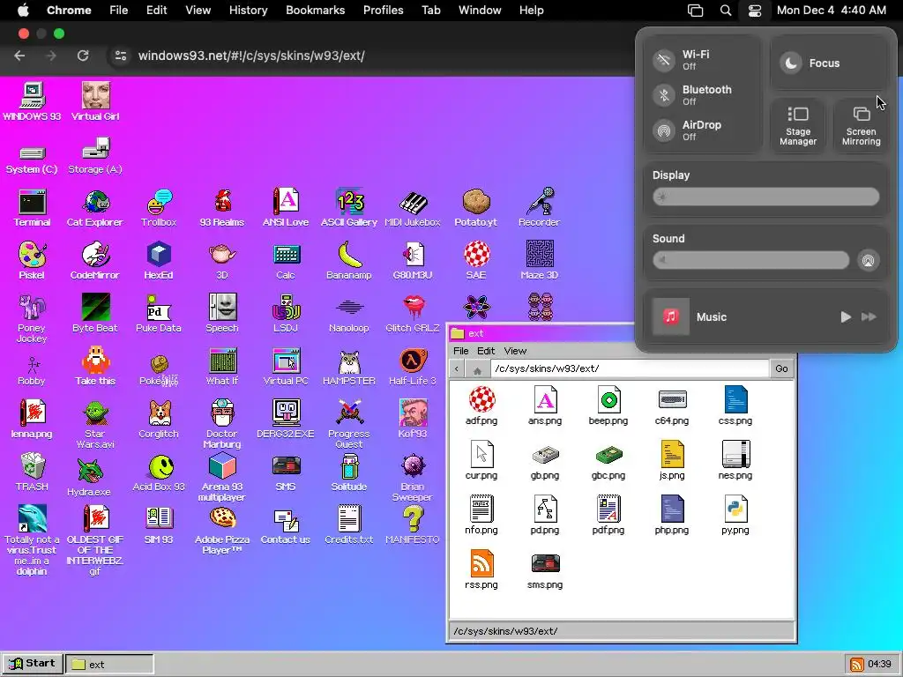Screen dimensions: 903x677
Task: Click Chrome site info icon
Action: click(121, 56)
